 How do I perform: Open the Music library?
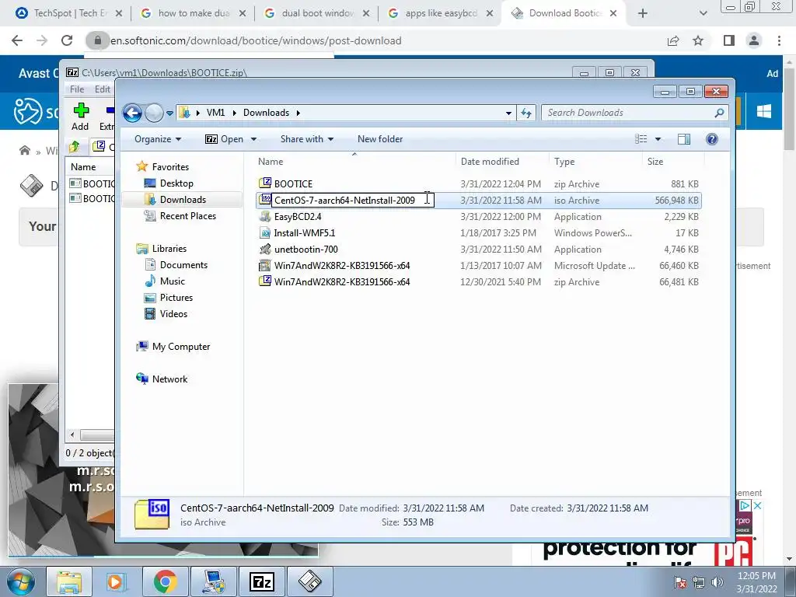click(x=172, y=281)
